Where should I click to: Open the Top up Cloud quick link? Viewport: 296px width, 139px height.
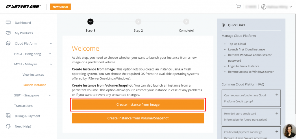(237, 44)
